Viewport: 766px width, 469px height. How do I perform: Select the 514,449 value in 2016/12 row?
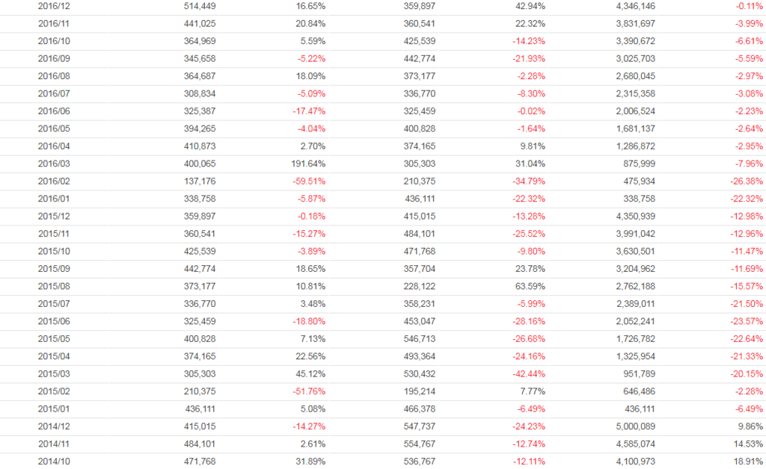click(x=199, y=5)
